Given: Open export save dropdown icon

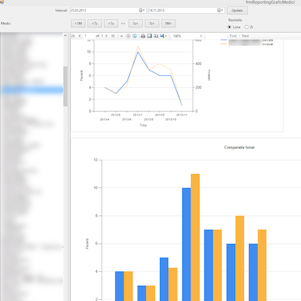Looking at the screenshot, I should point(163,36).
